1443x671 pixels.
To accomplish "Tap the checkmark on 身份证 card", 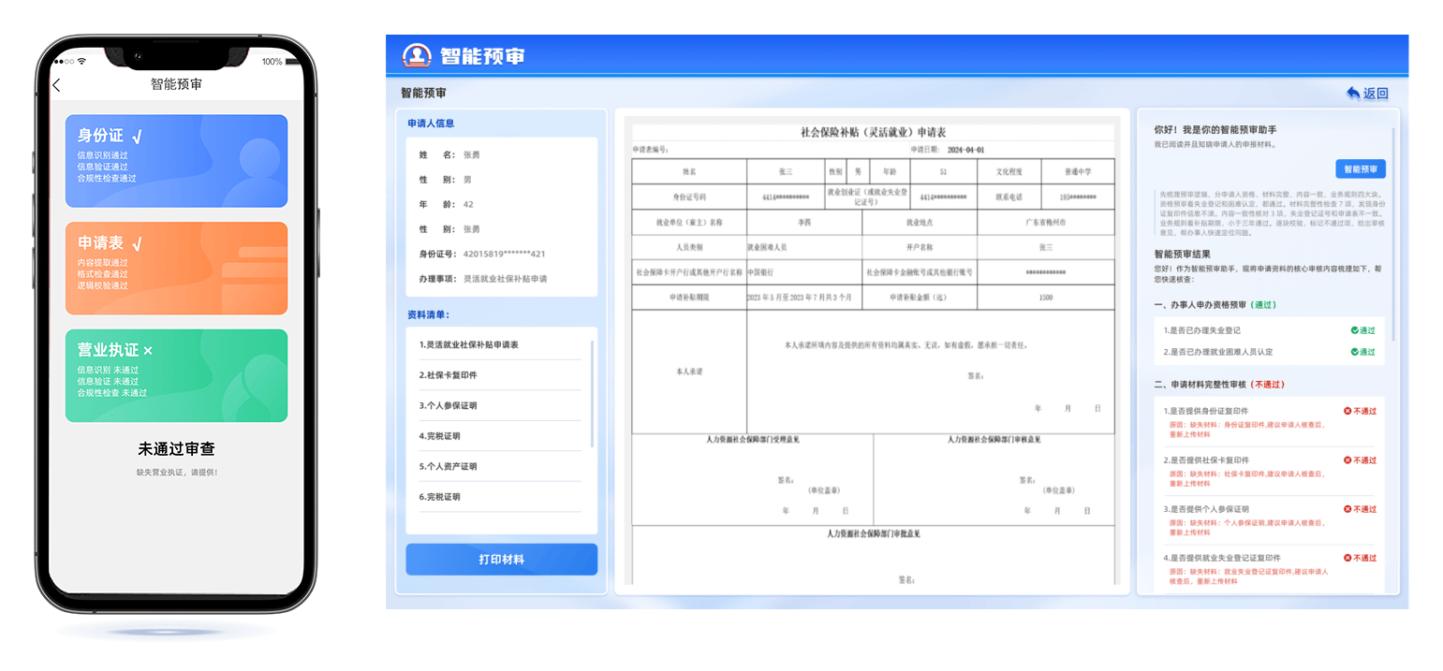I will tap(138, 137).
